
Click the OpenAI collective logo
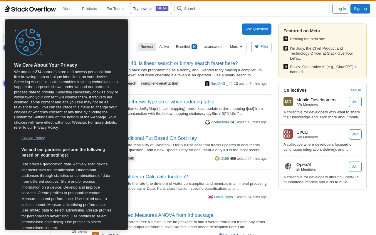pos(288,166)
